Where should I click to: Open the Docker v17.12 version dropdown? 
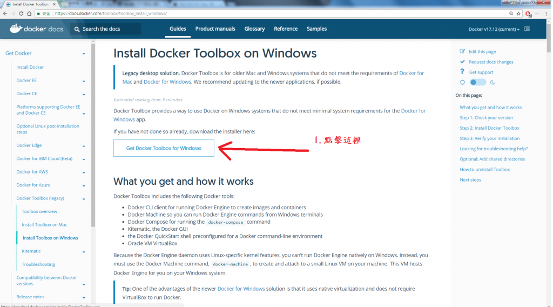pyautogui.click(x=494, y=29)
